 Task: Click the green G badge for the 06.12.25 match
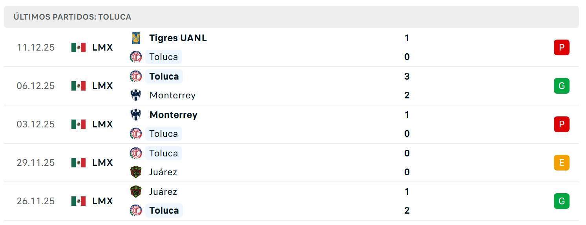point(562,86)
